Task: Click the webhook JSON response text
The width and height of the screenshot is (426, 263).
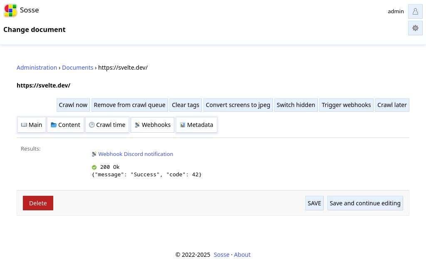Action: click(147, 175)
